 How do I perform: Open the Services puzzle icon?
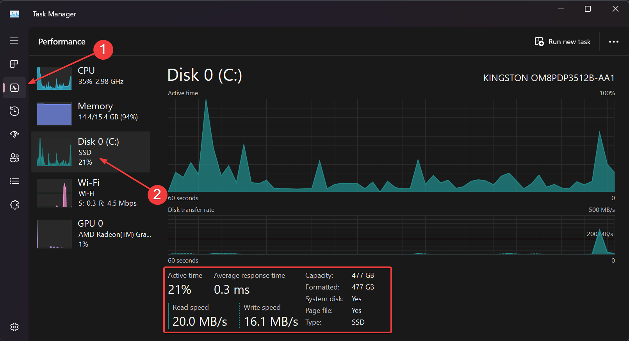pyautogui.click(x=14, y=205)
